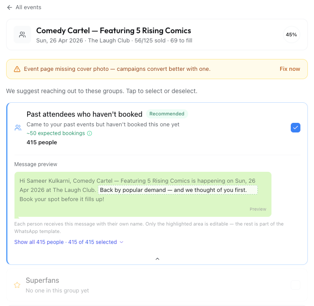Image resolution: width=314 pixels, height=306 pixels.
Task: Click the back arrow icon
Action: point(10,7)
